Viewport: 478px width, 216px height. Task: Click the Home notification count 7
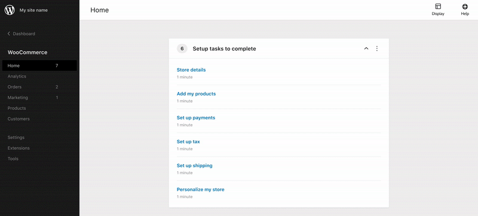[x=57, y=66]
